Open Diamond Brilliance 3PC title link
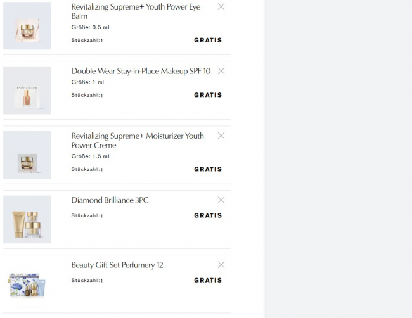Image resolution: width=412 pixels, height=318 pixels. (x=110, y=200)
